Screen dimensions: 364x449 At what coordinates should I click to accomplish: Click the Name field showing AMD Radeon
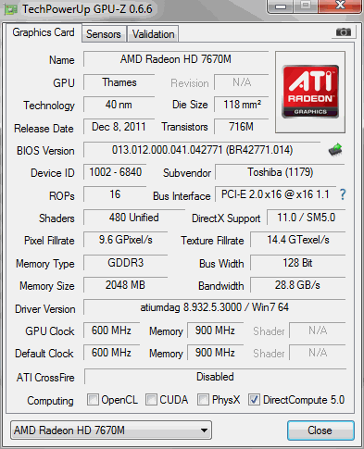pos(176,59)
